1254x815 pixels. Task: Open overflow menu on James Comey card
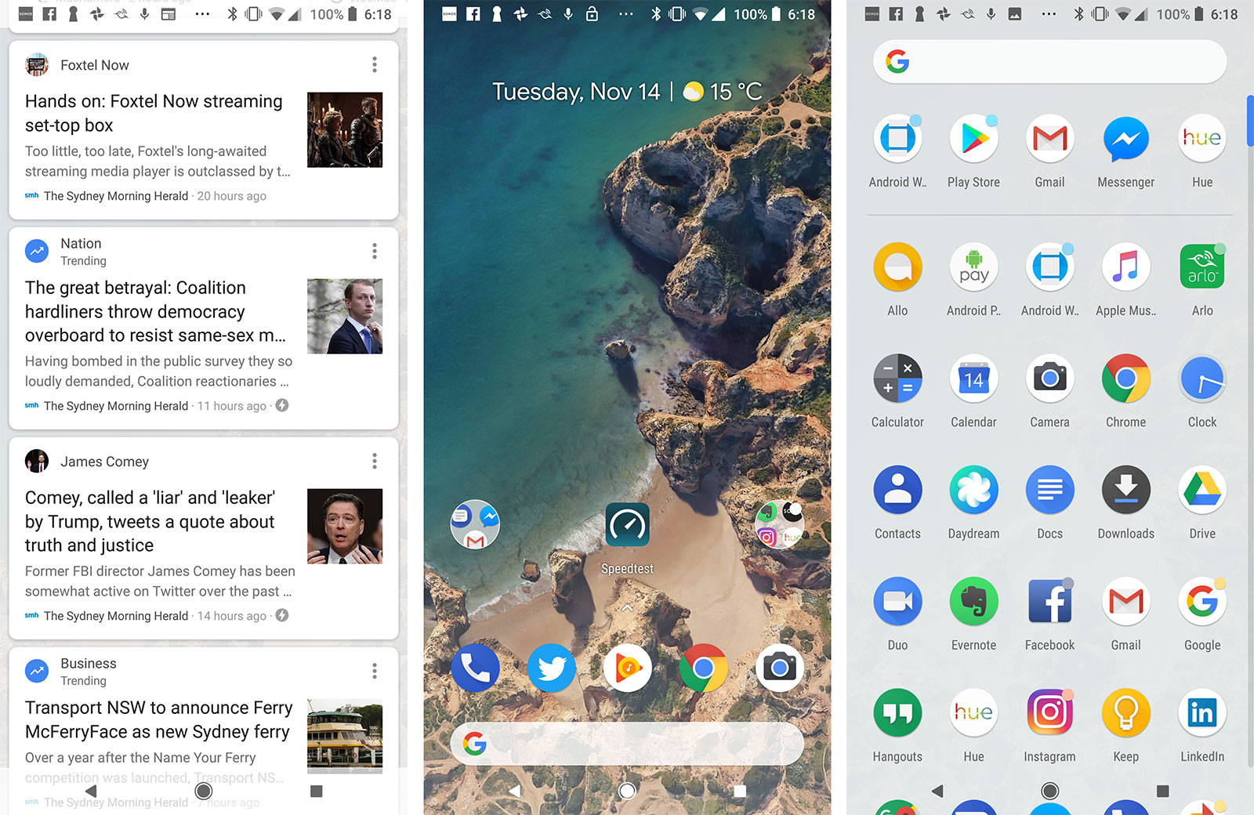pos(375,462)
